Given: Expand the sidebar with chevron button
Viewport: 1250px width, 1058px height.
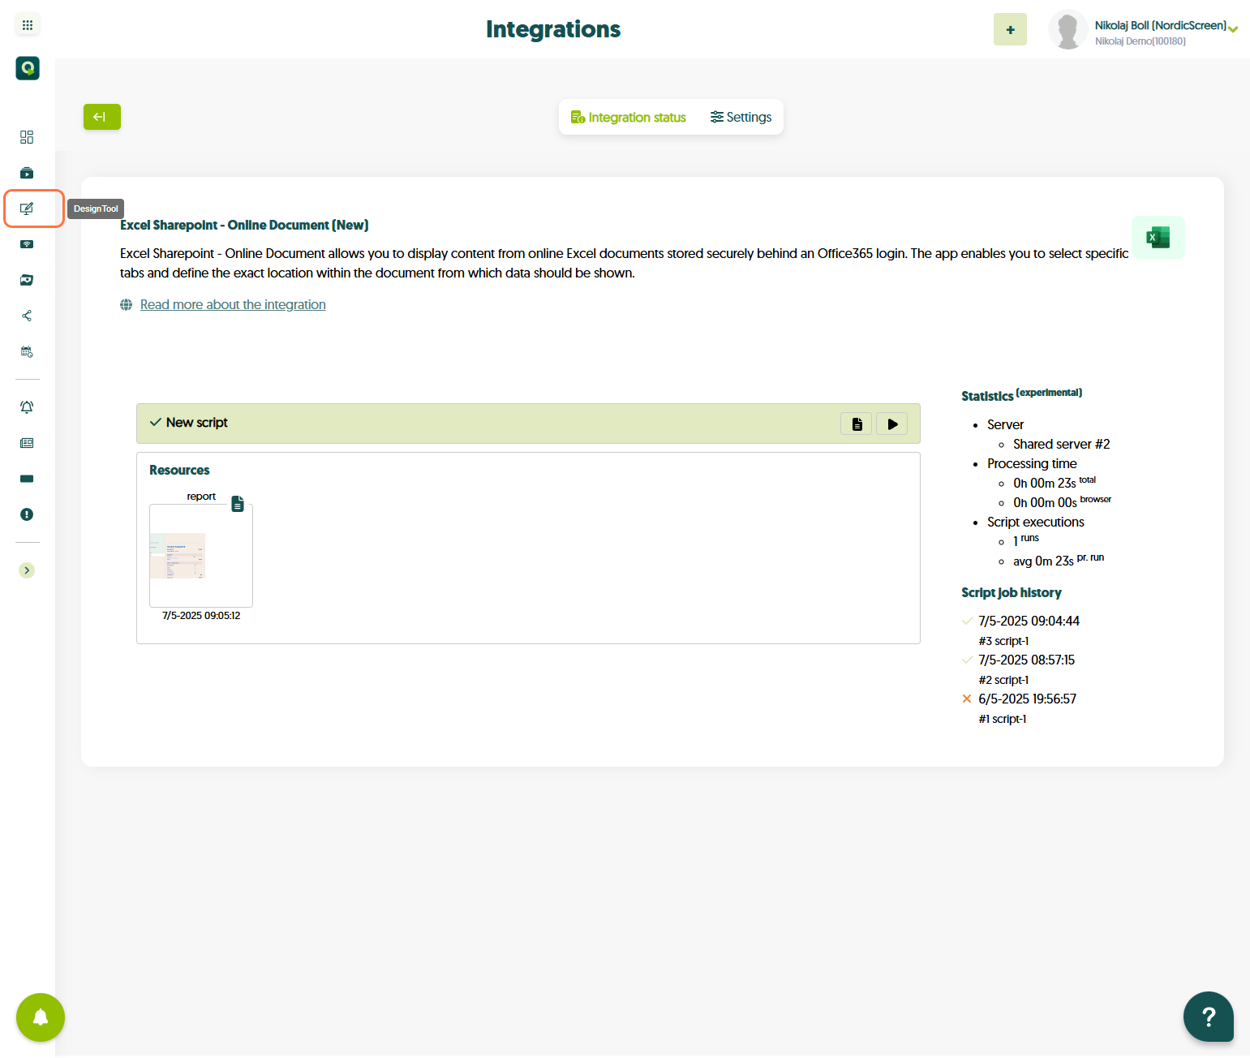Looking at the screenshot, I should (x=27, y=570).
